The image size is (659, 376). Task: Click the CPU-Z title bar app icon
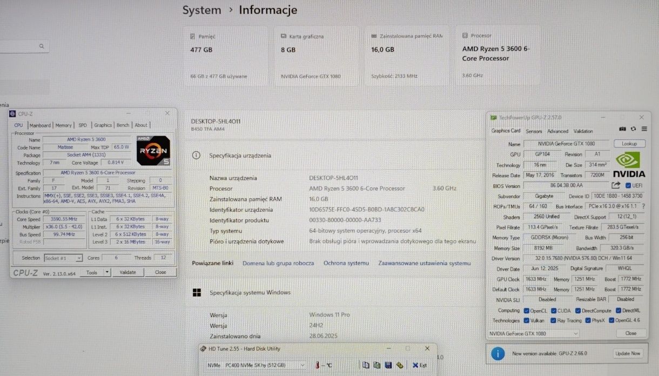click(x=12, y=113)
